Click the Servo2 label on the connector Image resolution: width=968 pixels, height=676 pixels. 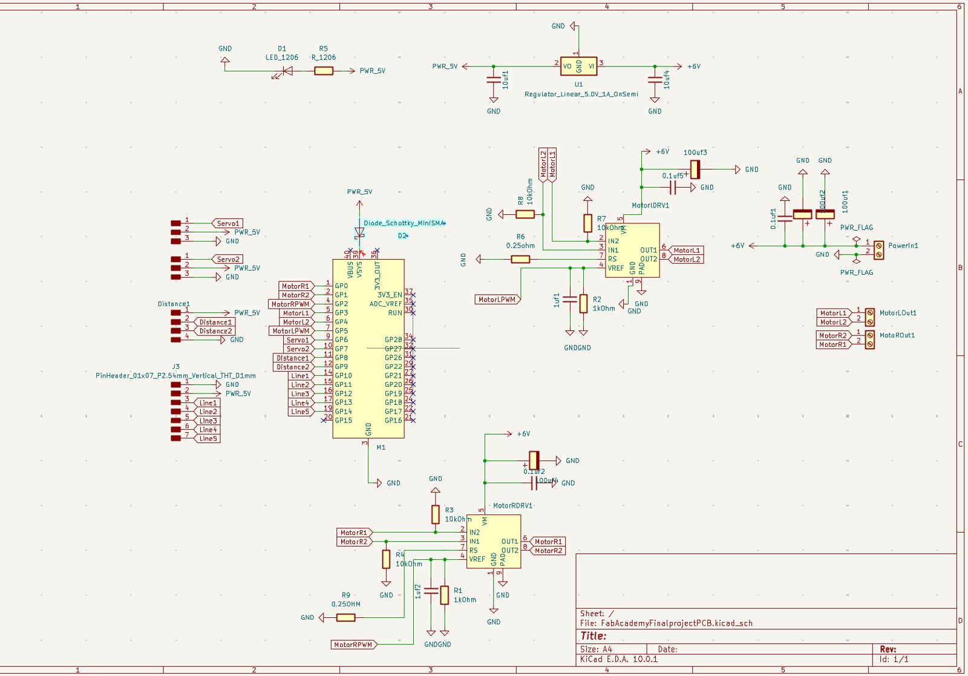(x=227, y=259)
